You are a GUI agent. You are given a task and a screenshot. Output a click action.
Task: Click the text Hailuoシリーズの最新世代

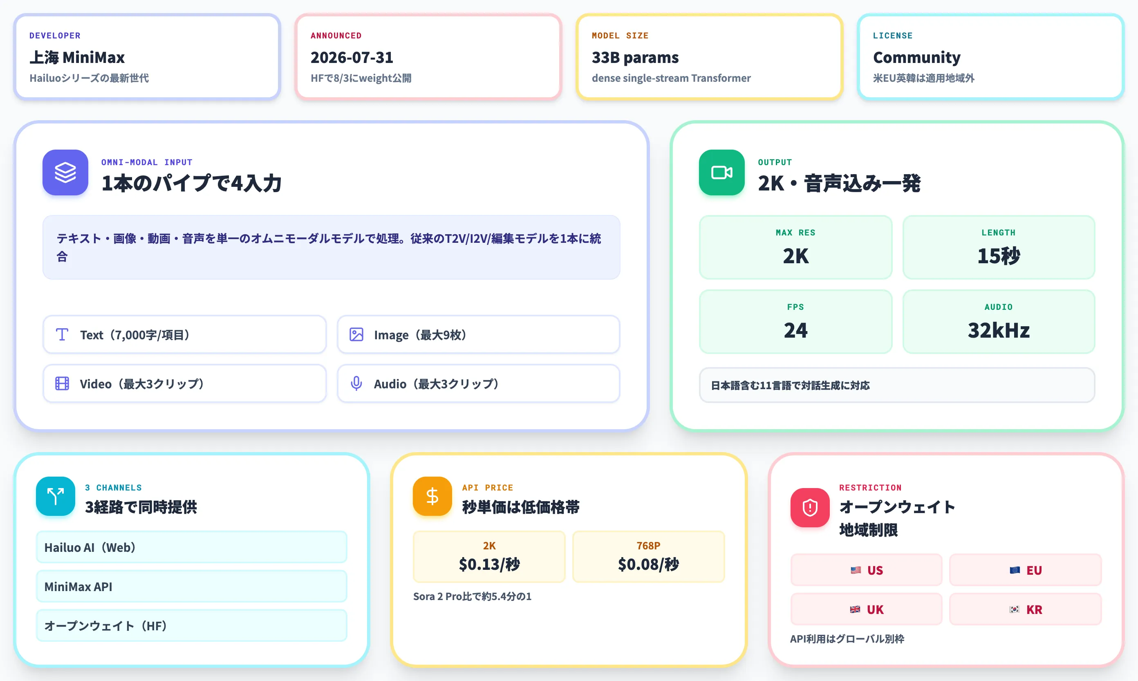[x=89, y=78]
